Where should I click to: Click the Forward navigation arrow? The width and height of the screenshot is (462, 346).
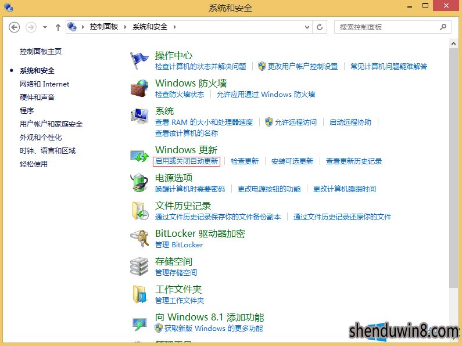coord(31,27)
